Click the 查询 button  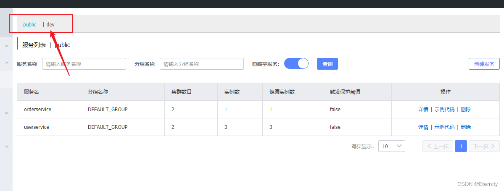(327, 64)
